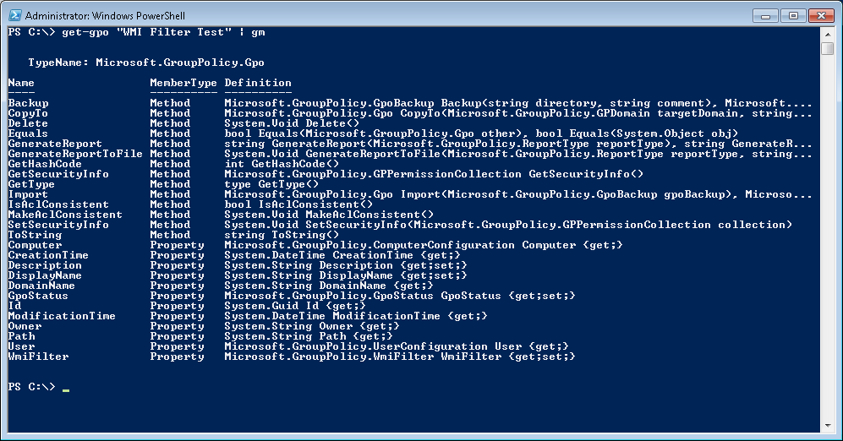The image size is (843, 441).
Task: Minimize the PowerShell window
Action: click(765, 14)
